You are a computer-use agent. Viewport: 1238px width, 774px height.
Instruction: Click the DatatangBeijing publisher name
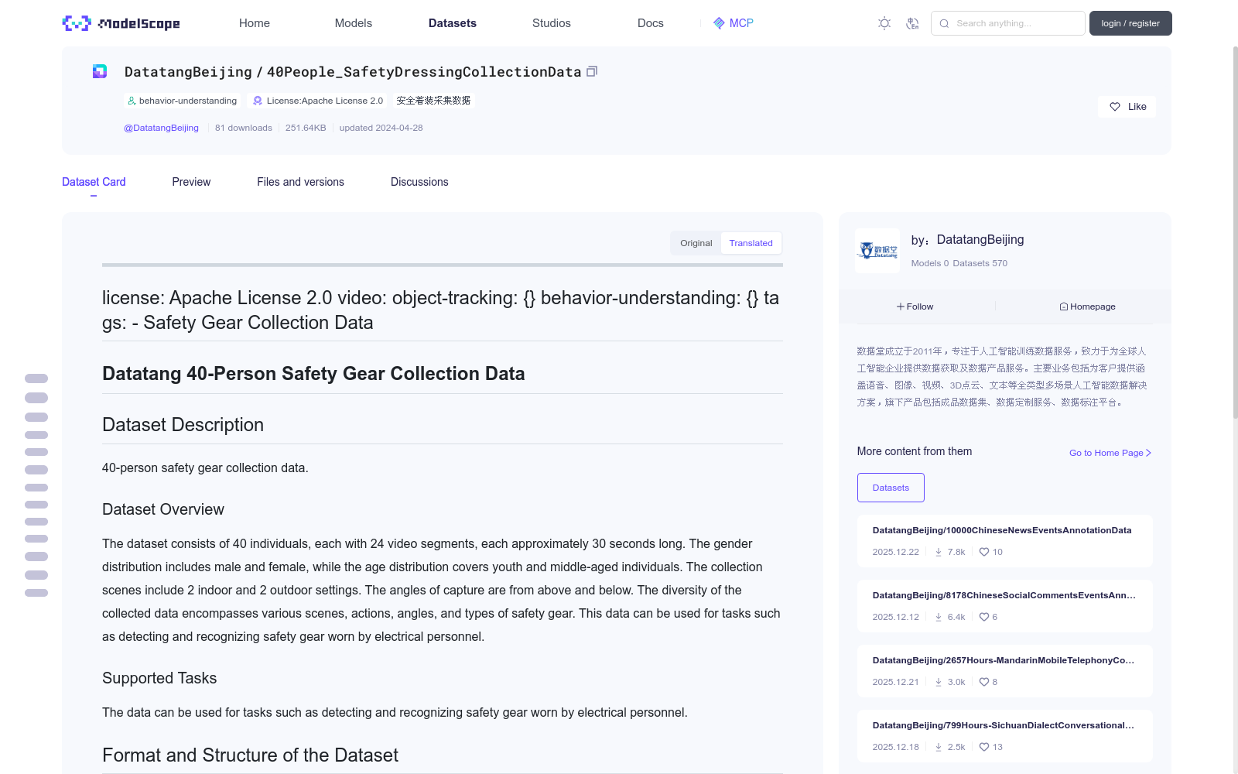[x=980, y=240]
